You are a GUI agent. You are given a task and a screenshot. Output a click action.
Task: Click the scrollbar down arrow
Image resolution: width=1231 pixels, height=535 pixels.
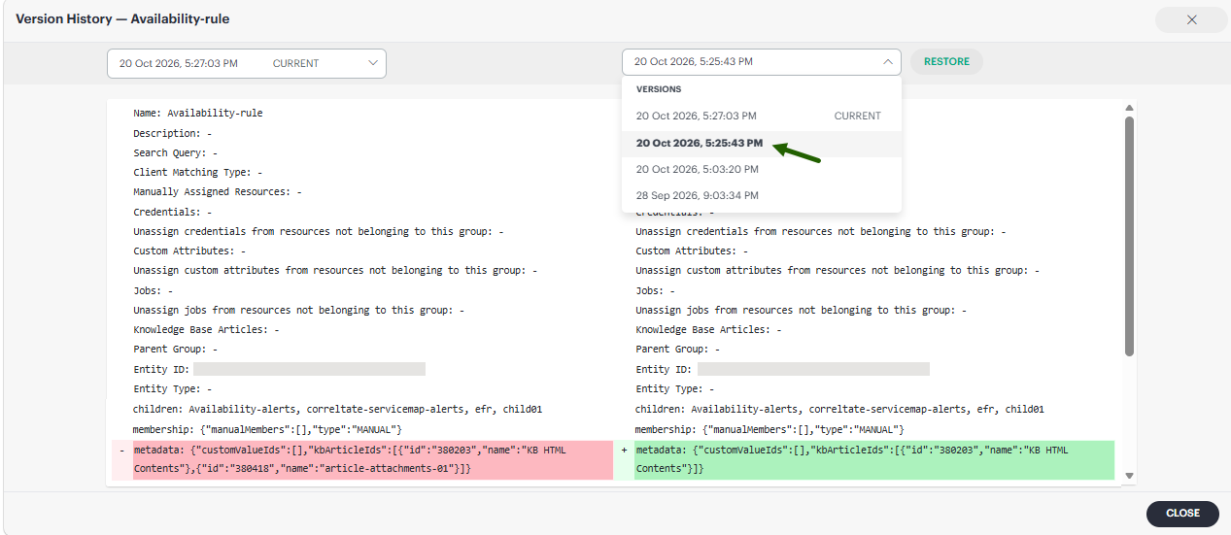(x=1129, y=476)
